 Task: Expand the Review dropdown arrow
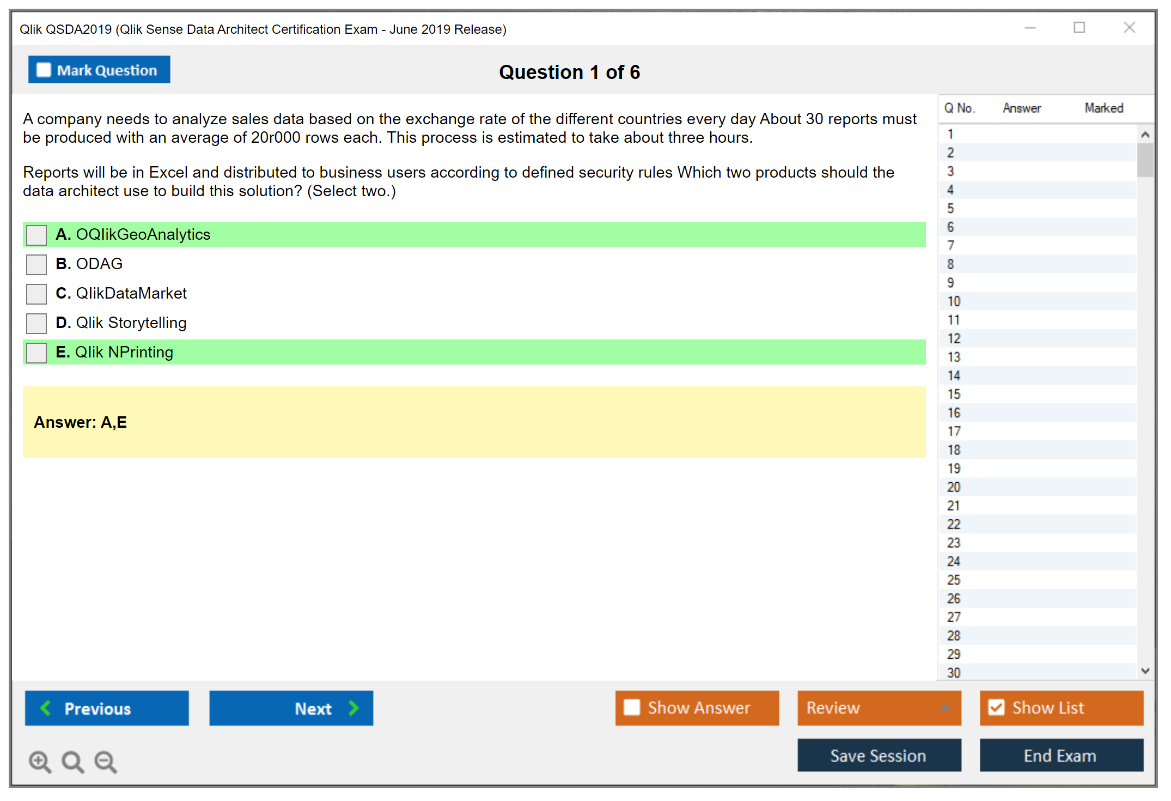tap(945, 708)
